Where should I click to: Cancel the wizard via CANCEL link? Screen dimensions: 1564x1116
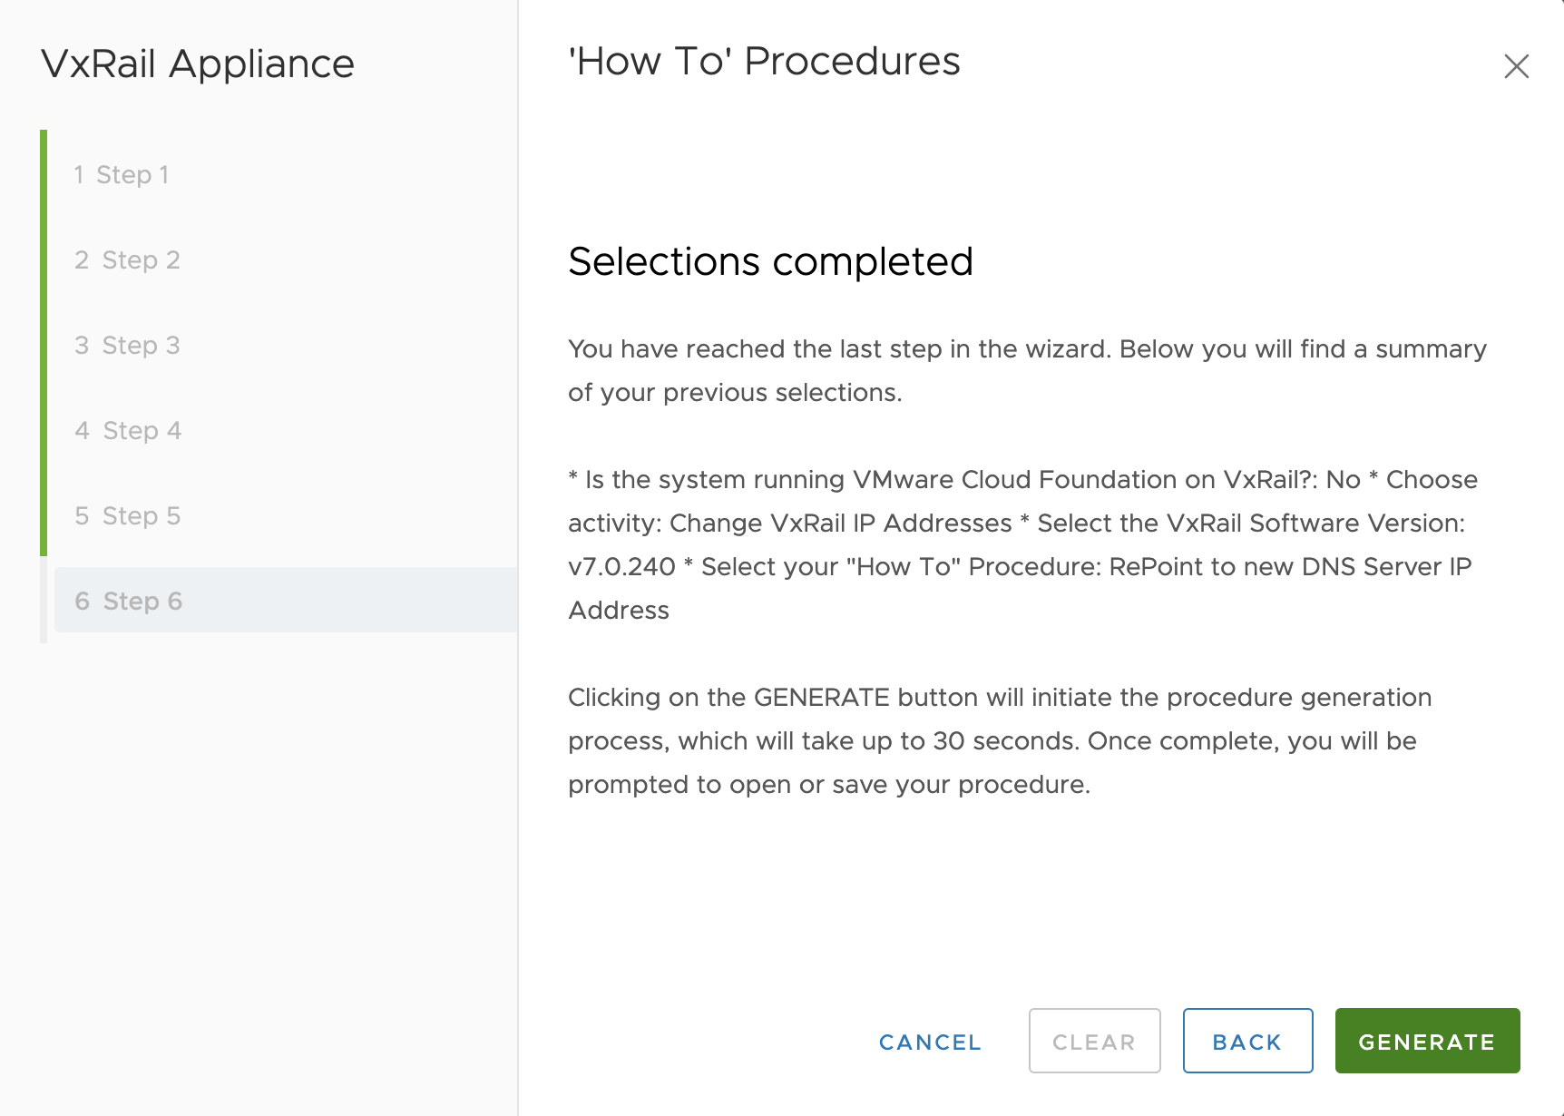(930, 1042)
